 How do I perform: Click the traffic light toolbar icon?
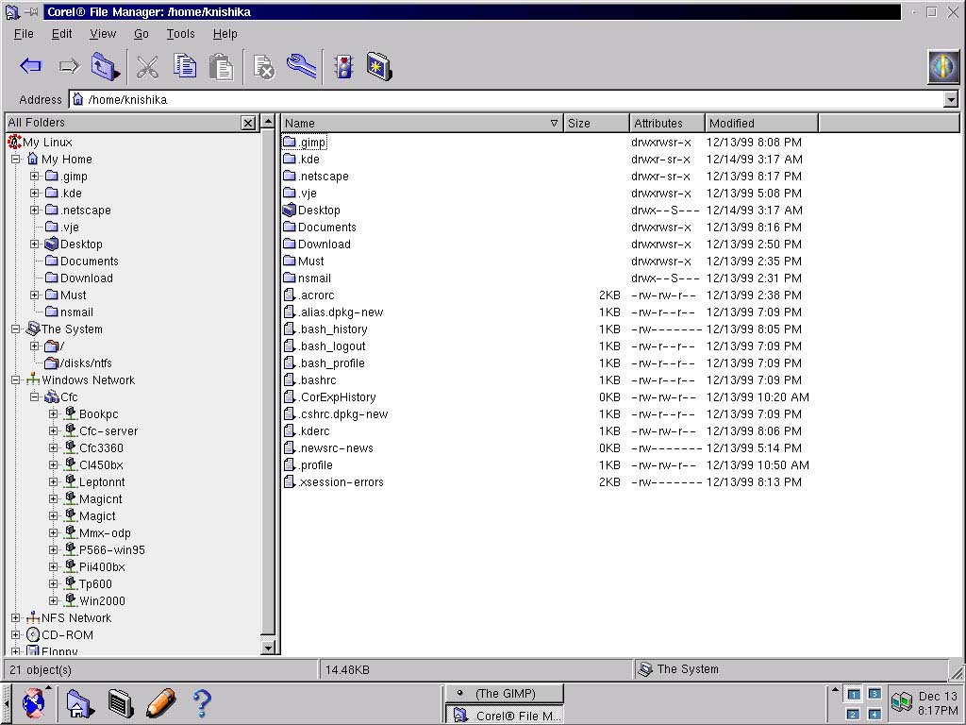(x=343, y=66)
